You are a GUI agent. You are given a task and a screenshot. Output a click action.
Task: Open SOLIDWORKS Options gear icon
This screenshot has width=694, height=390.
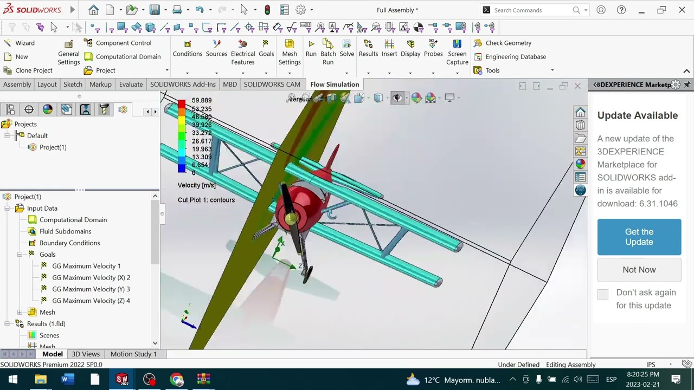click(x=301, y=10)
